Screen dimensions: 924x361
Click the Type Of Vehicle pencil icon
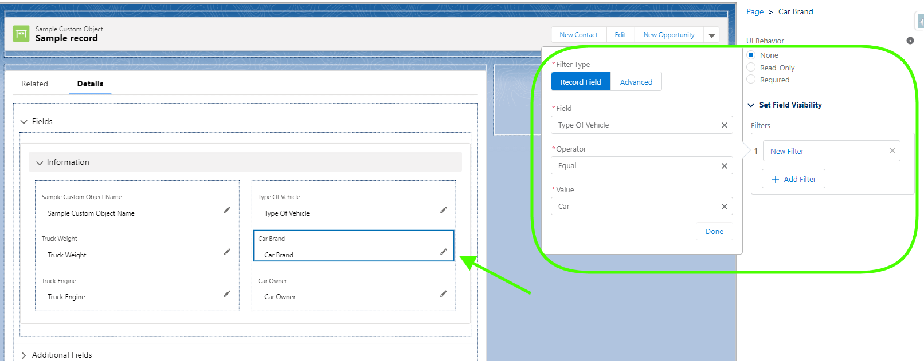click(x=443, y=210)
